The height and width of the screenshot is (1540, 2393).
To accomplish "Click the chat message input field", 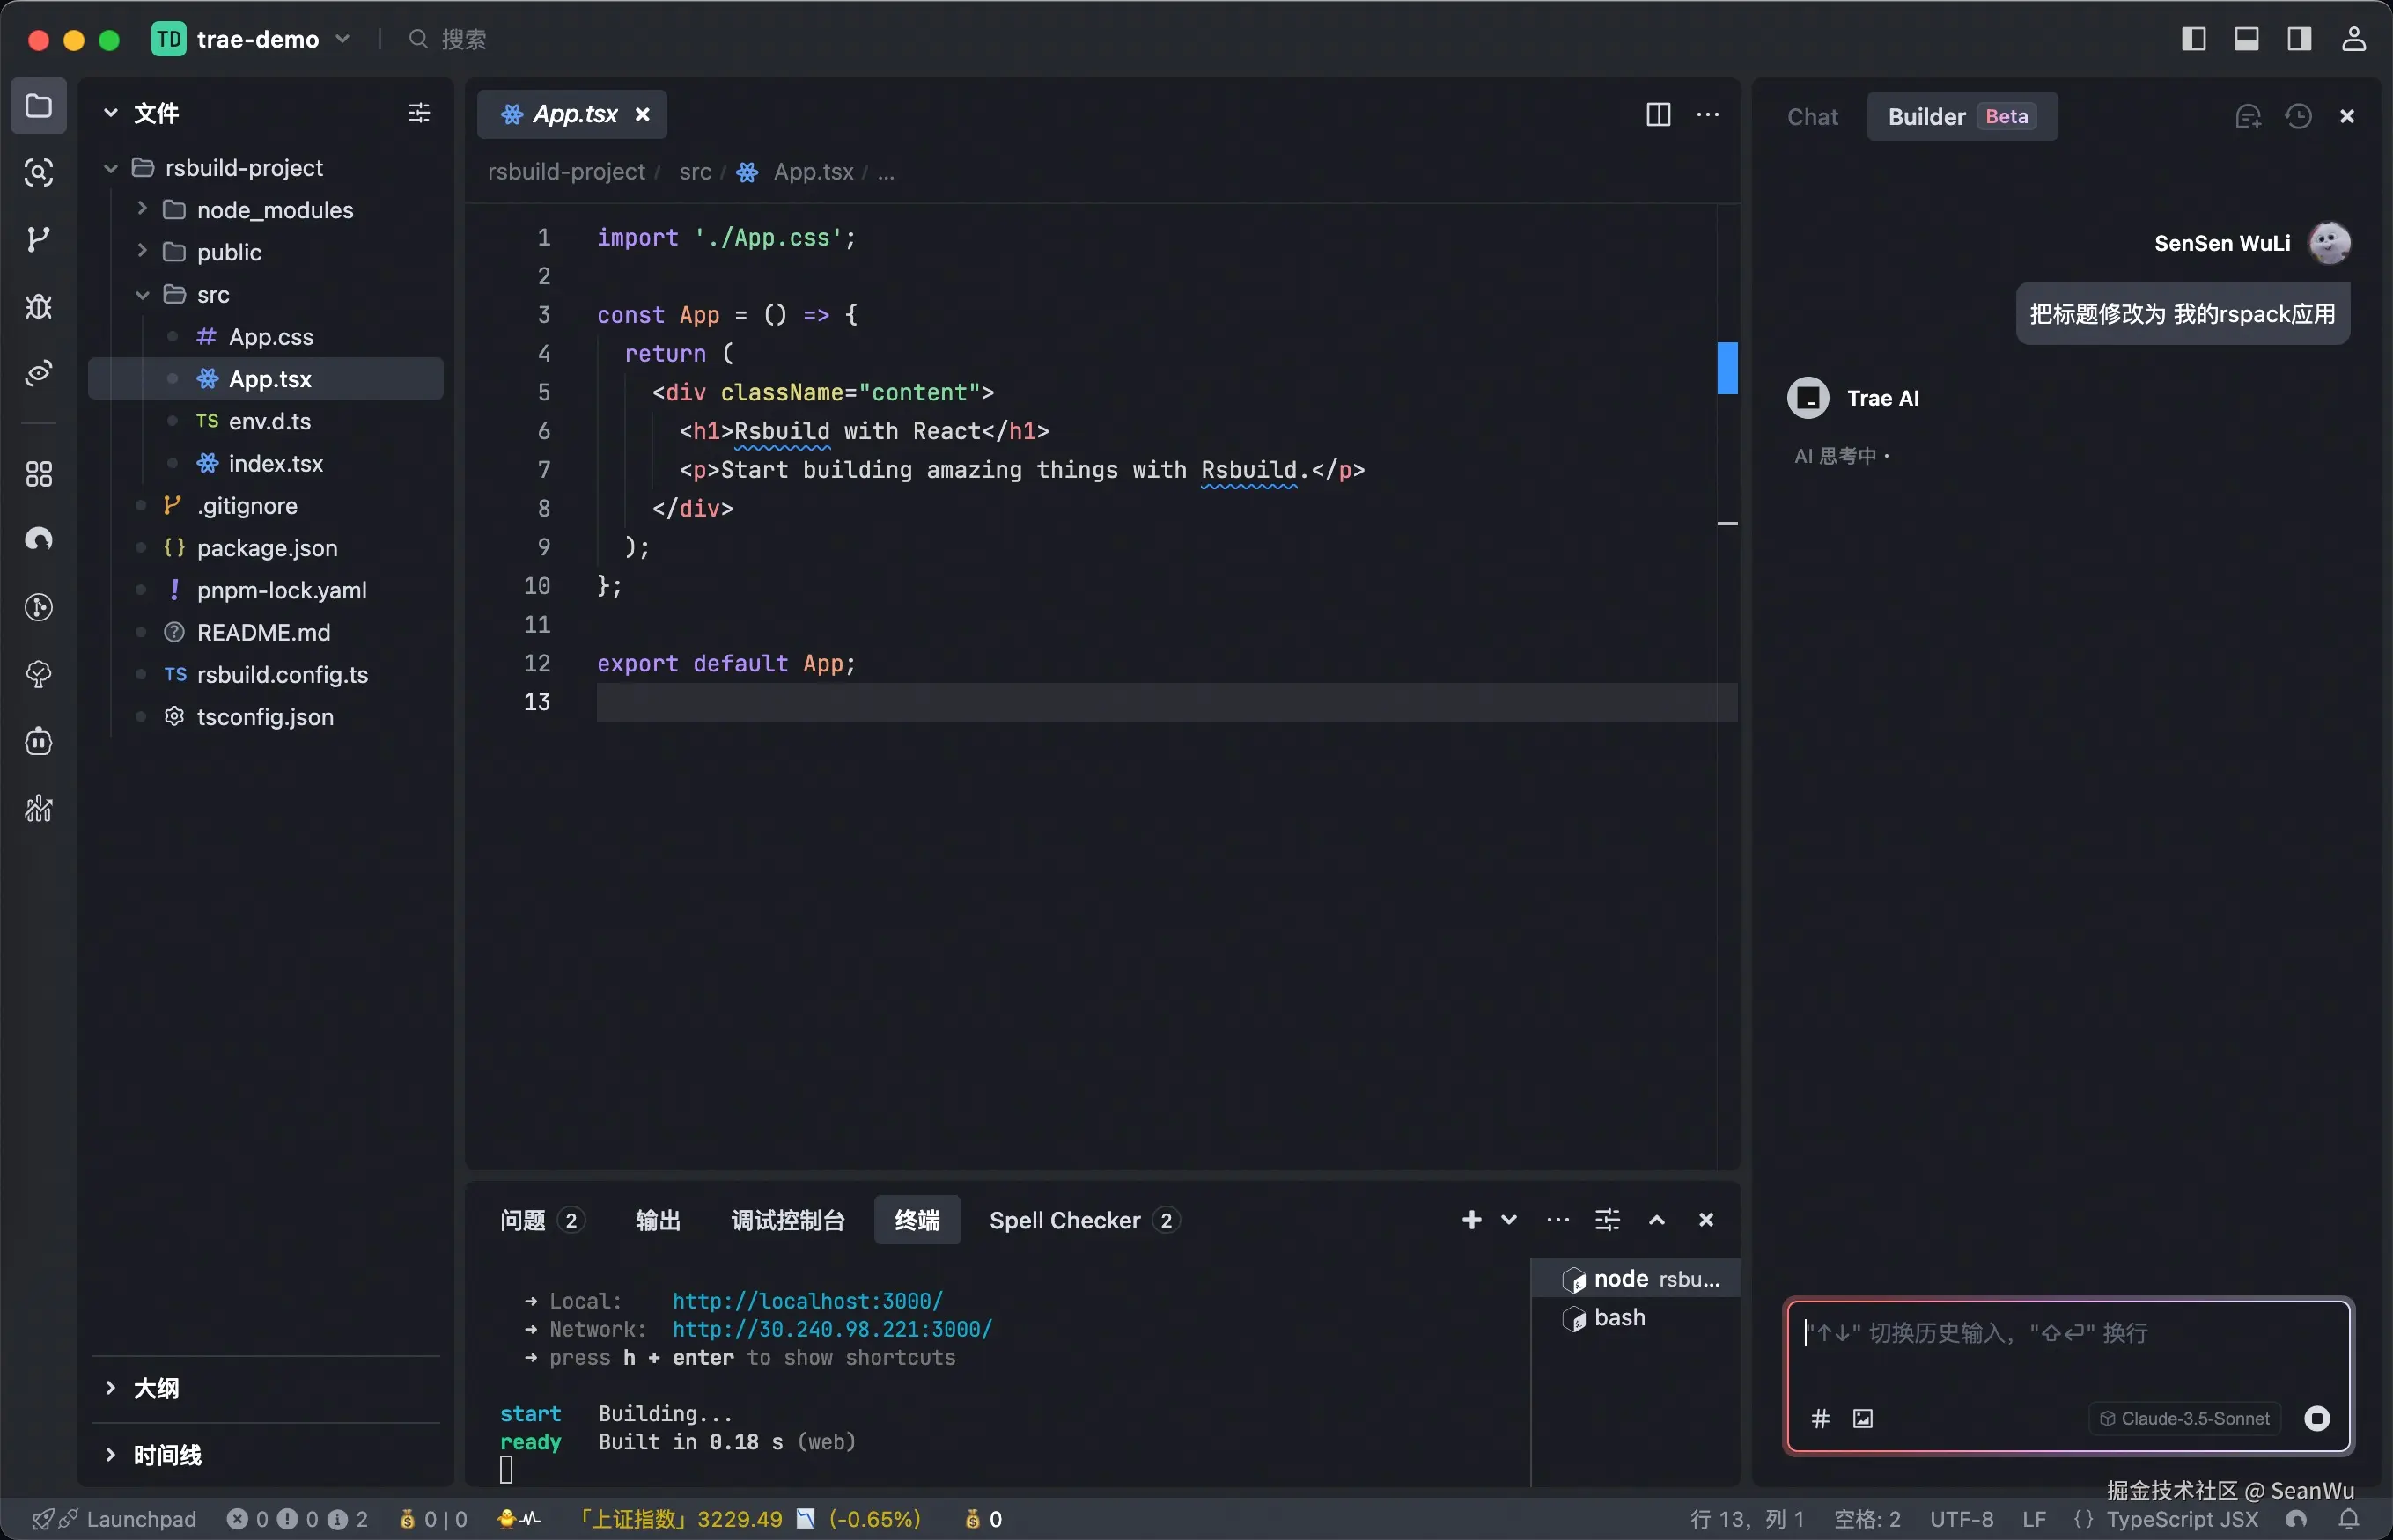I will click(2067, 1350).
